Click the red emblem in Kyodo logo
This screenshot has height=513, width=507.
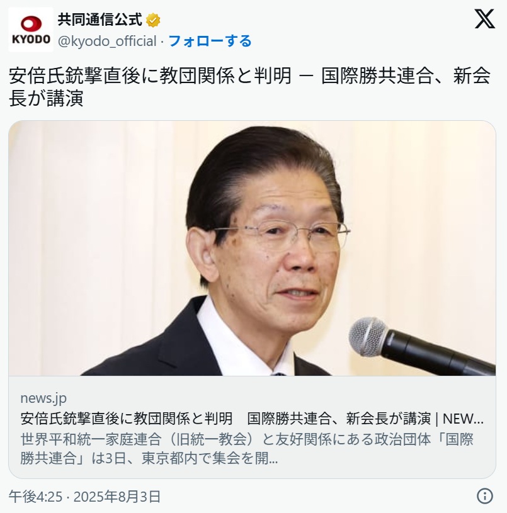(x=31, y=24)
